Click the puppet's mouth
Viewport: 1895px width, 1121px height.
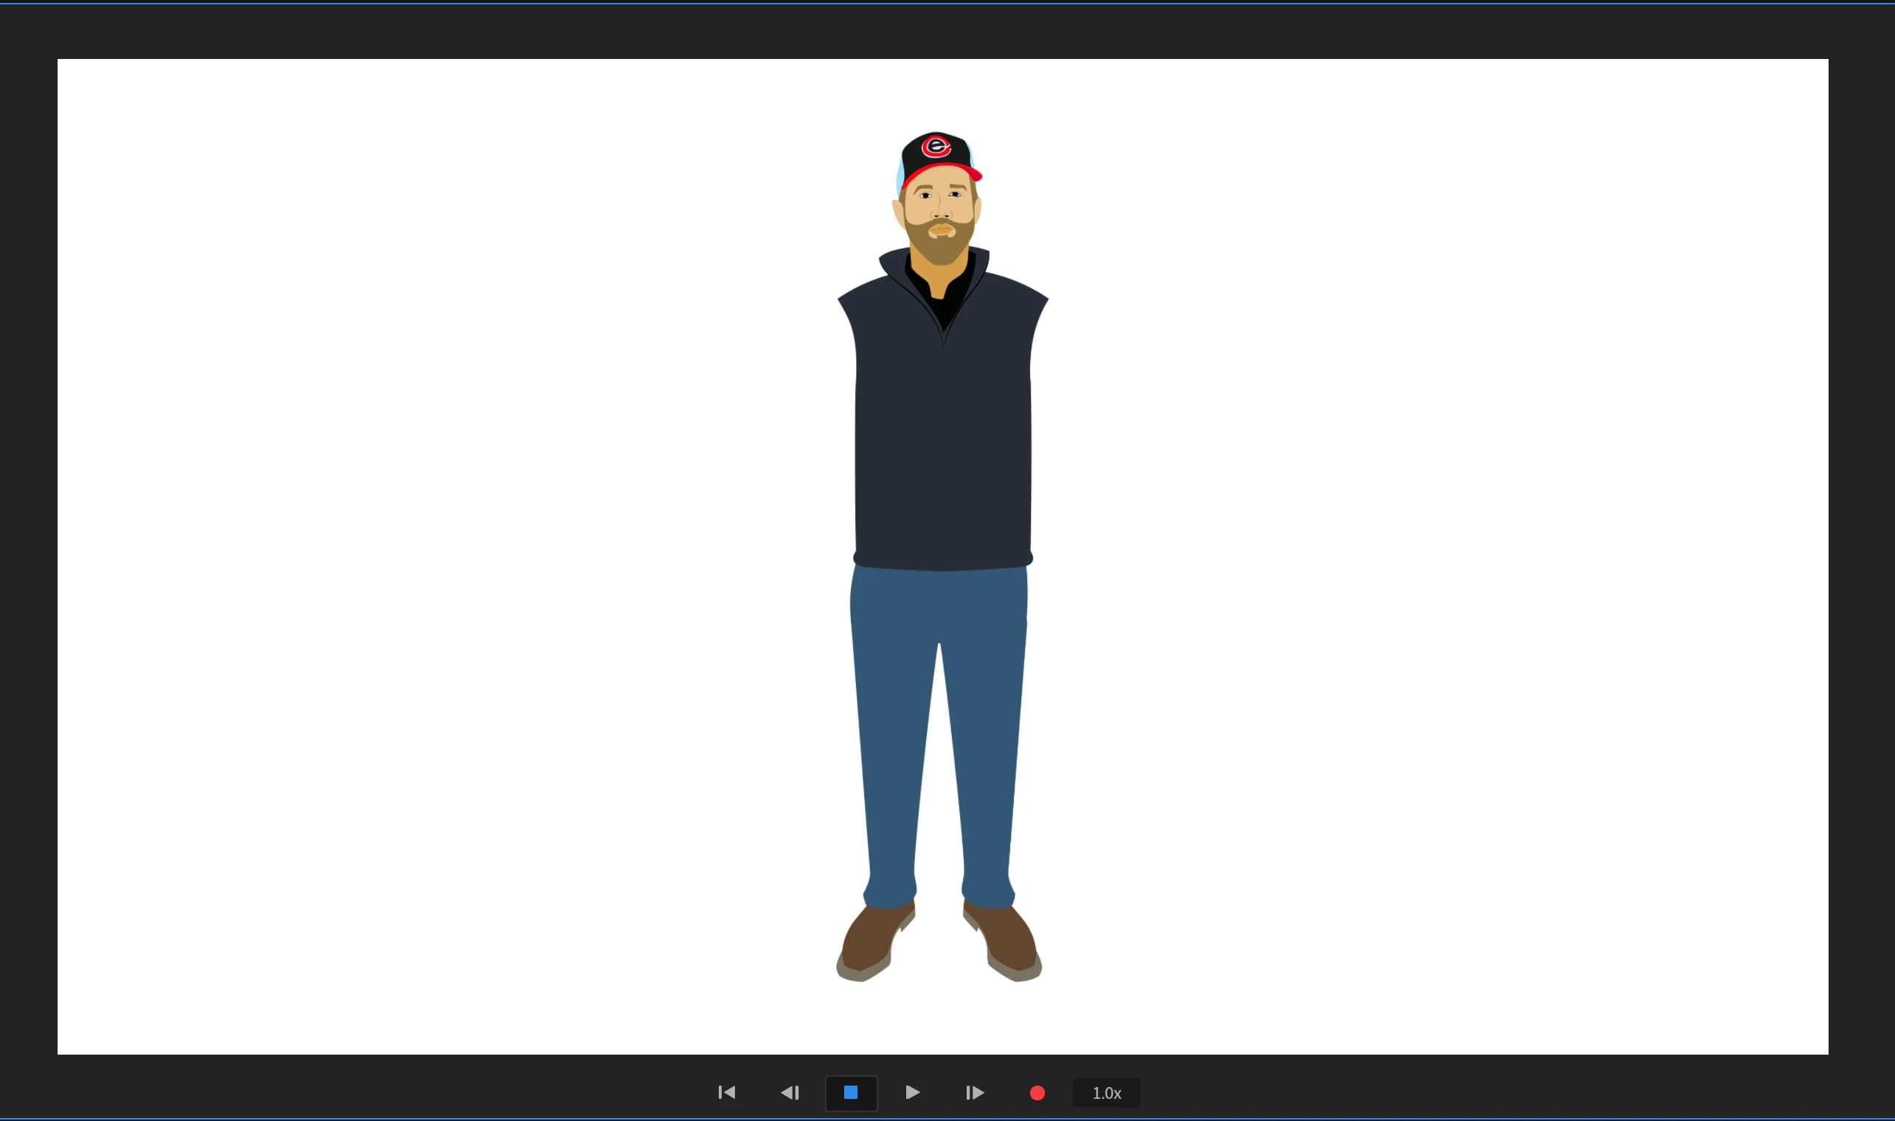pos(941,229)
